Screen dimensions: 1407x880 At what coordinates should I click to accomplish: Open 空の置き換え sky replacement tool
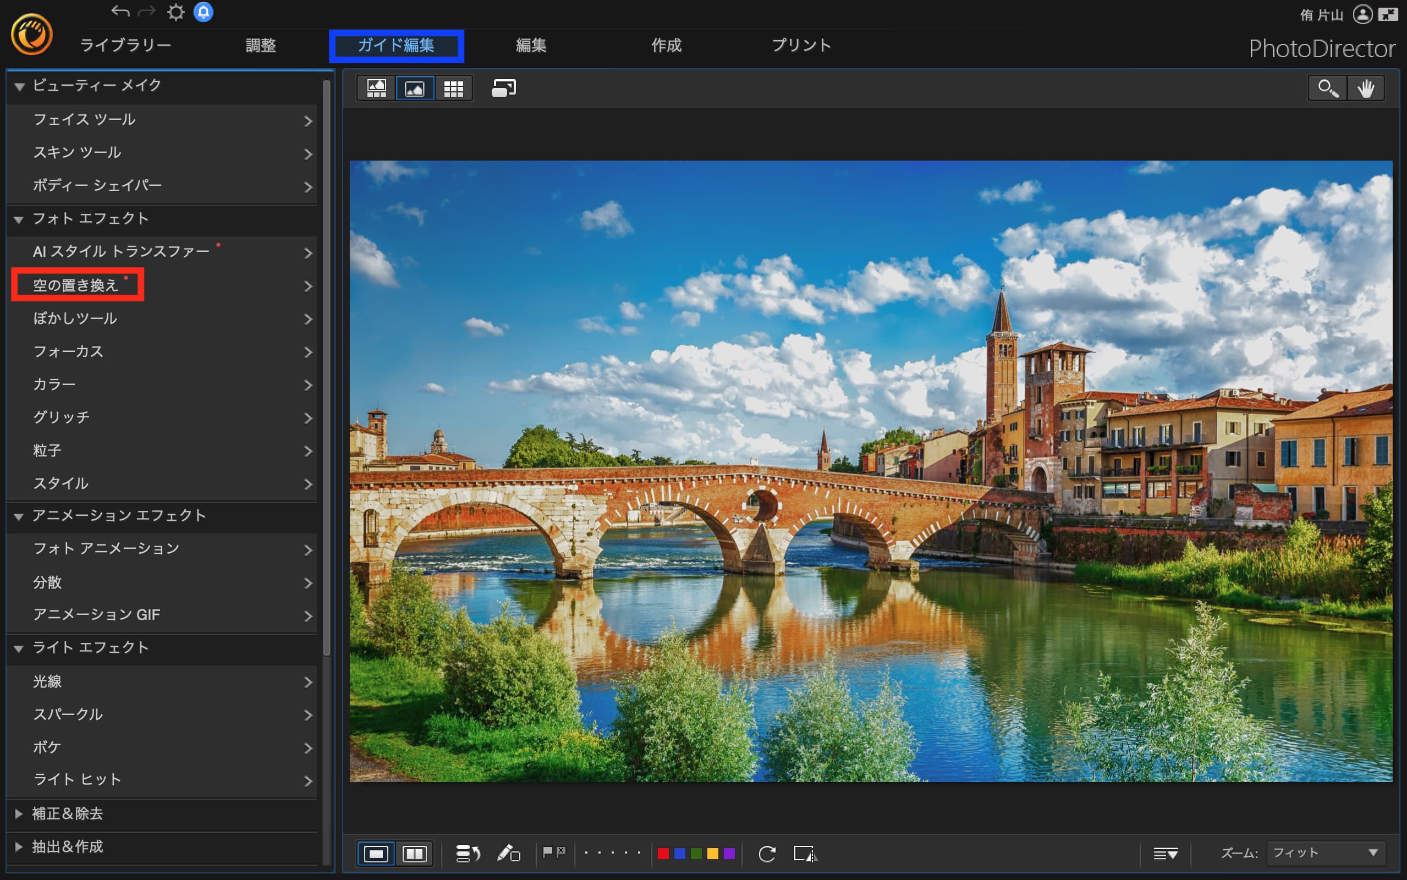coord(76,285)
